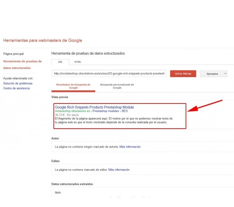Switch to the URL tab
This screenshot has height=207, width=234.
[60, 62]
